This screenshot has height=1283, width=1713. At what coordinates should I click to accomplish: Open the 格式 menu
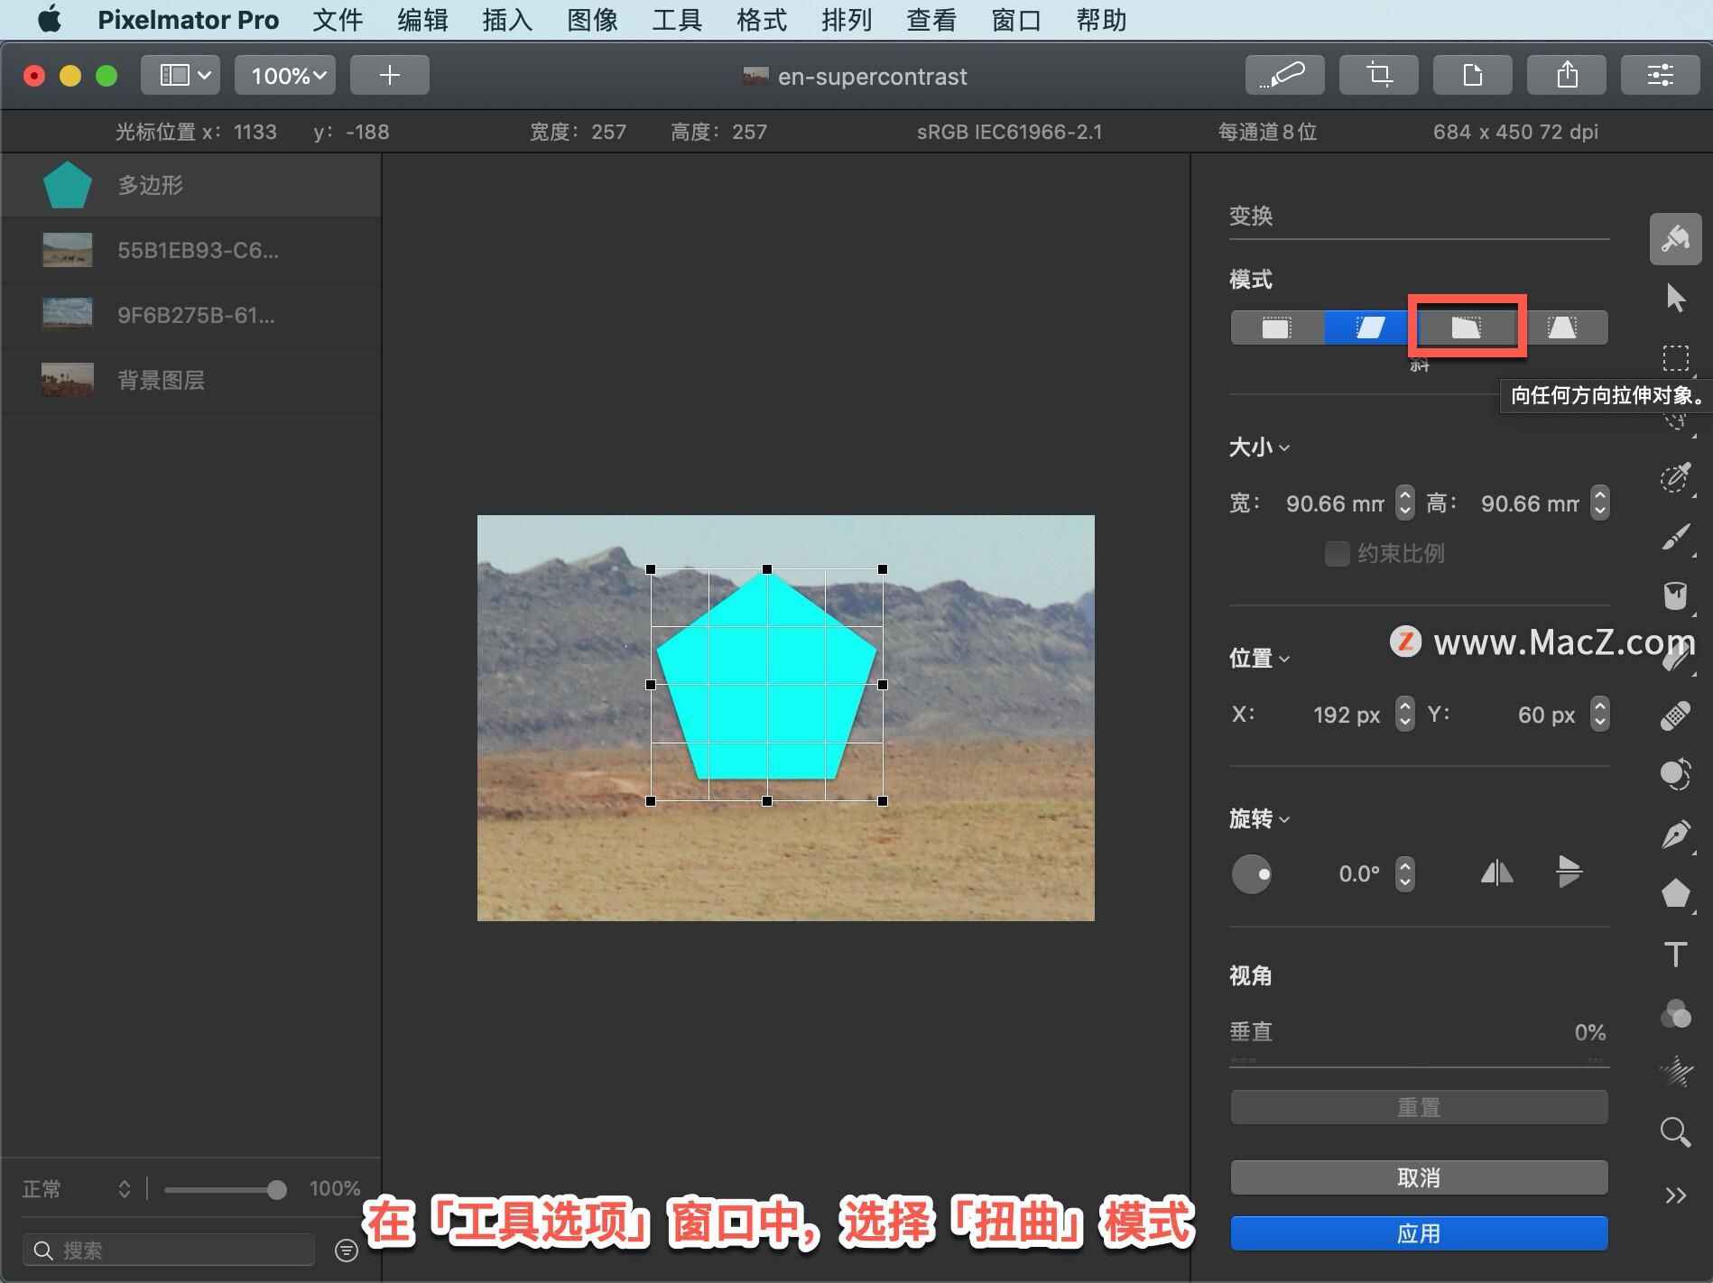tap(762, 20)
